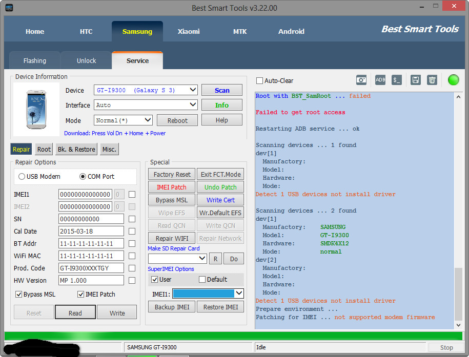Open the Unlock sub-tab

[x=86, y=61]
